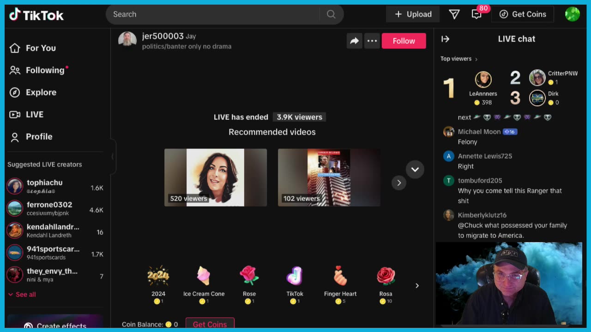Click the down chevron next LIVE button
Image resolution: width=591 pixels, height=332 pixels.
click(415, 169)
